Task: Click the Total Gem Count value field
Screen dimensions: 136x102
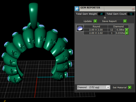Action: point(131,14)
